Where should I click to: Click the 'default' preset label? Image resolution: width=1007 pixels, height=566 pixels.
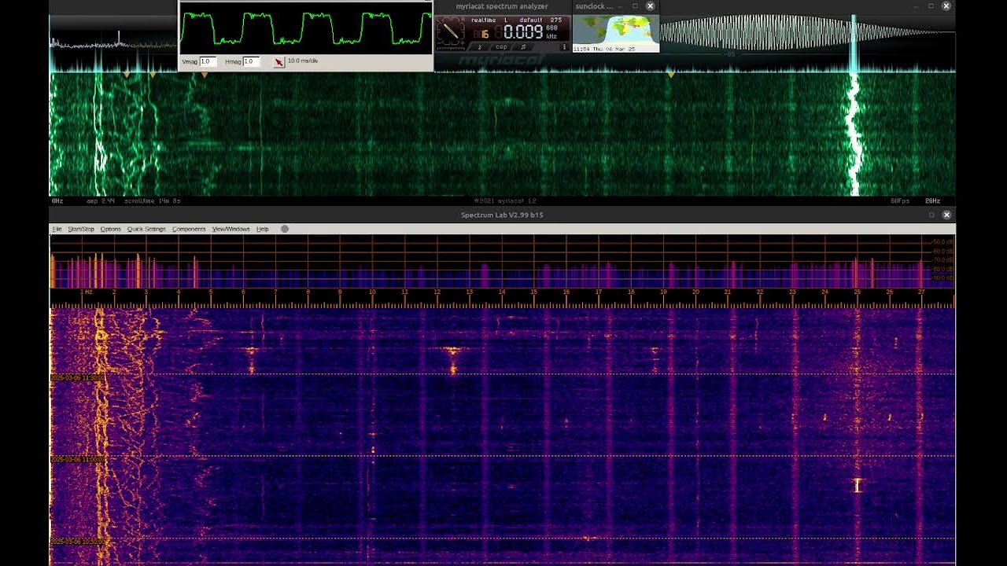[530, 20]
